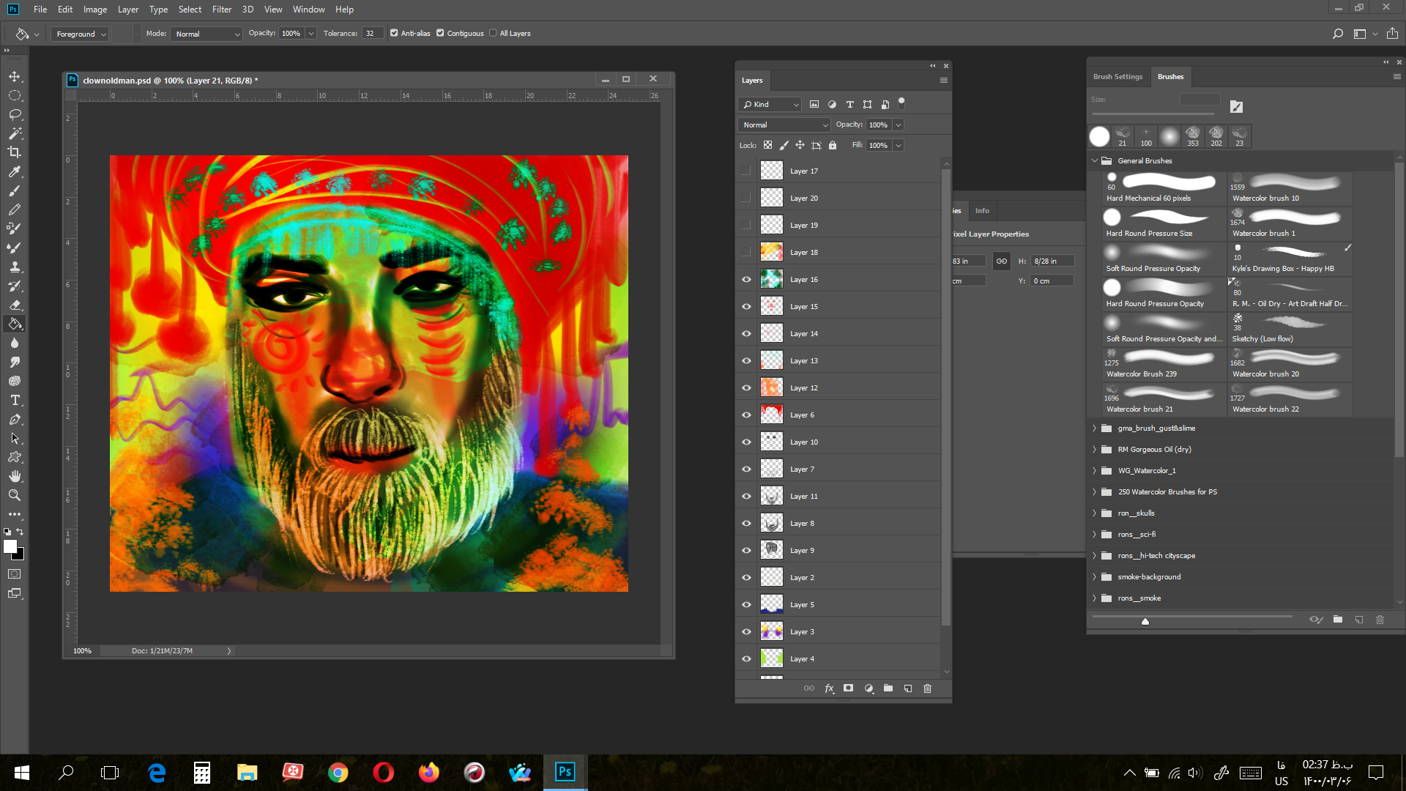Hide Layer 6 visibility eye
1406x791 pixels.
coord(746,415)
